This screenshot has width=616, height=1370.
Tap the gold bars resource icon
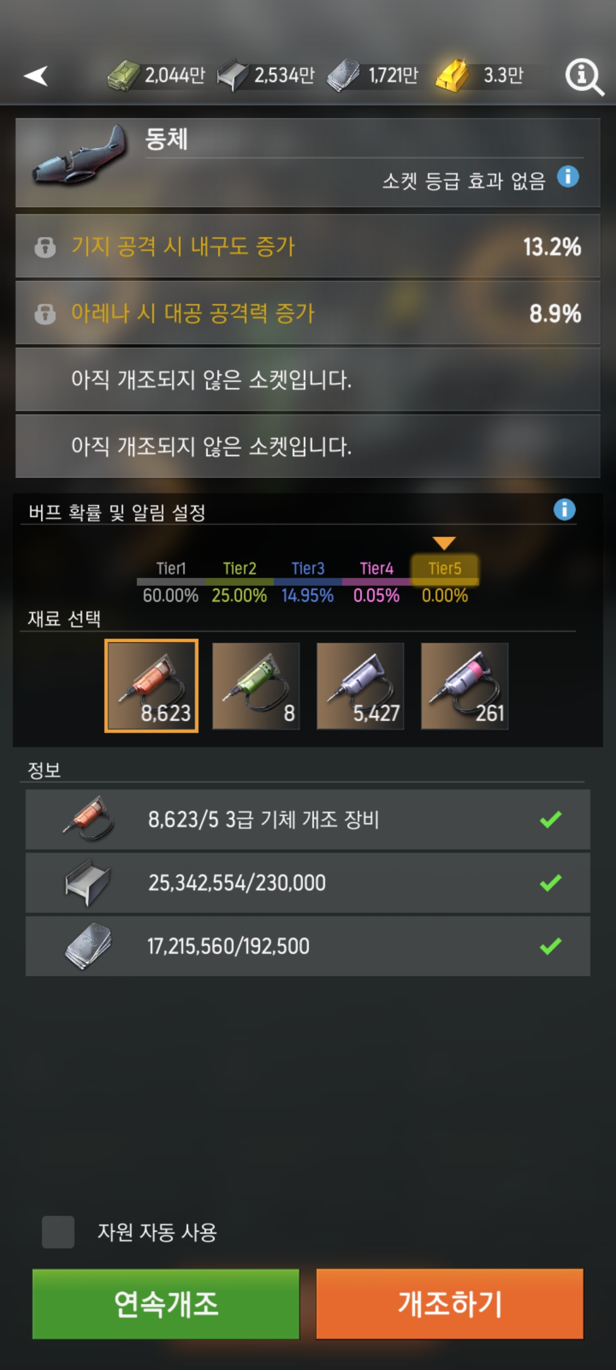(452, 75)
